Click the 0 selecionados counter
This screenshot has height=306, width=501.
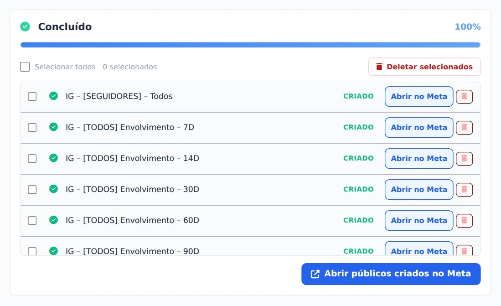(x=130, y=67)
